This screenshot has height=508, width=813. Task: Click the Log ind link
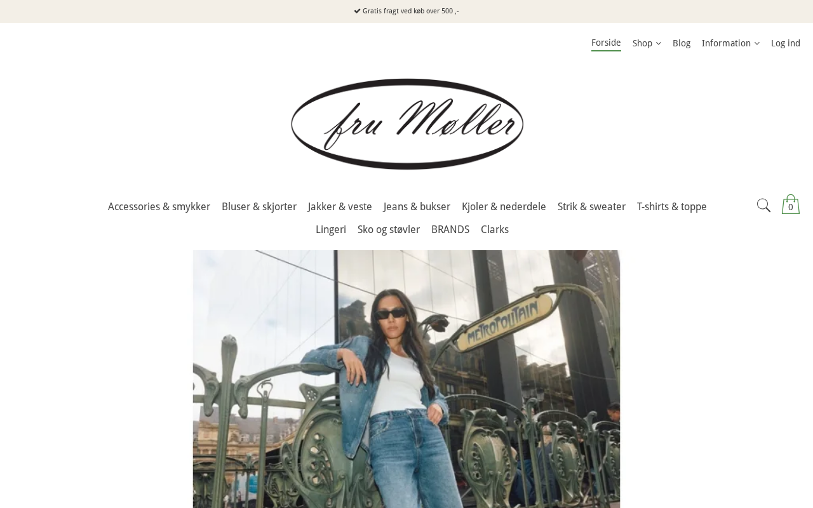[x=786, y=43]
